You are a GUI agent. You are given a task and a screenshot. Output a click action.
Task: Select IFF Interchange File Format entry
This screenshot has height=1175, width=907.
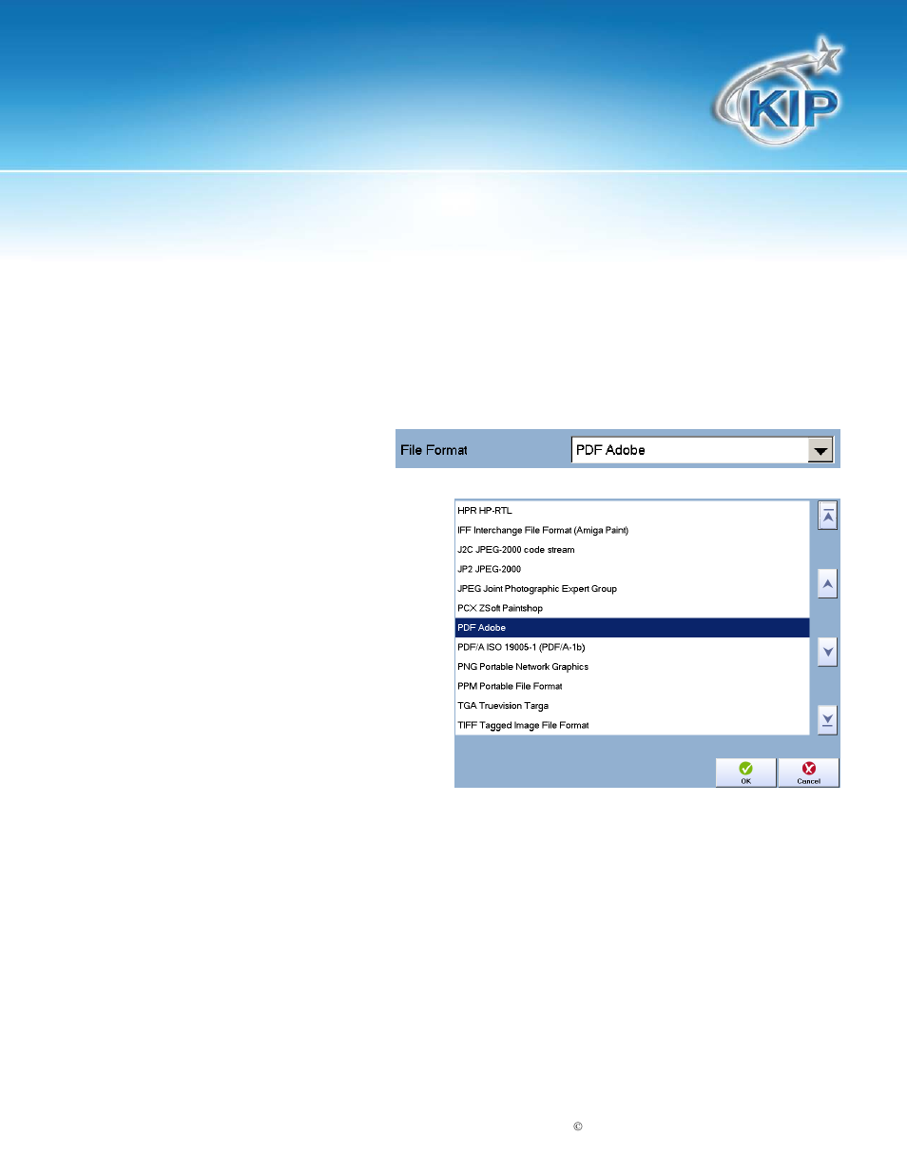632,530
